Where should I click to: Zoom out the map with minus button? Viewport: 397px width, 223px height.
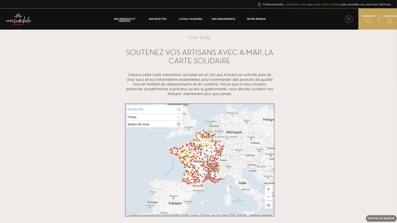pos(268,197)
